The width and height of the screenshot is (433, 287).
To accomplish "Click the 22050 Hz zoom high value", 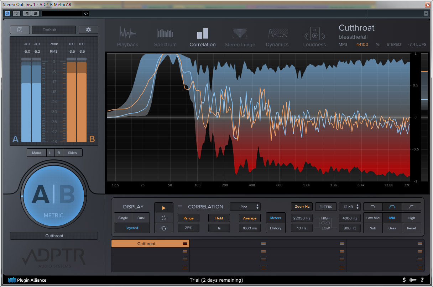I will pos(302,218).
